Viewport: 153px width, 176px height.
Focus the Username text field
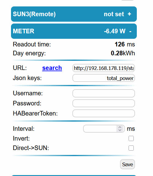pyautogui.click(x=104, y=93)
